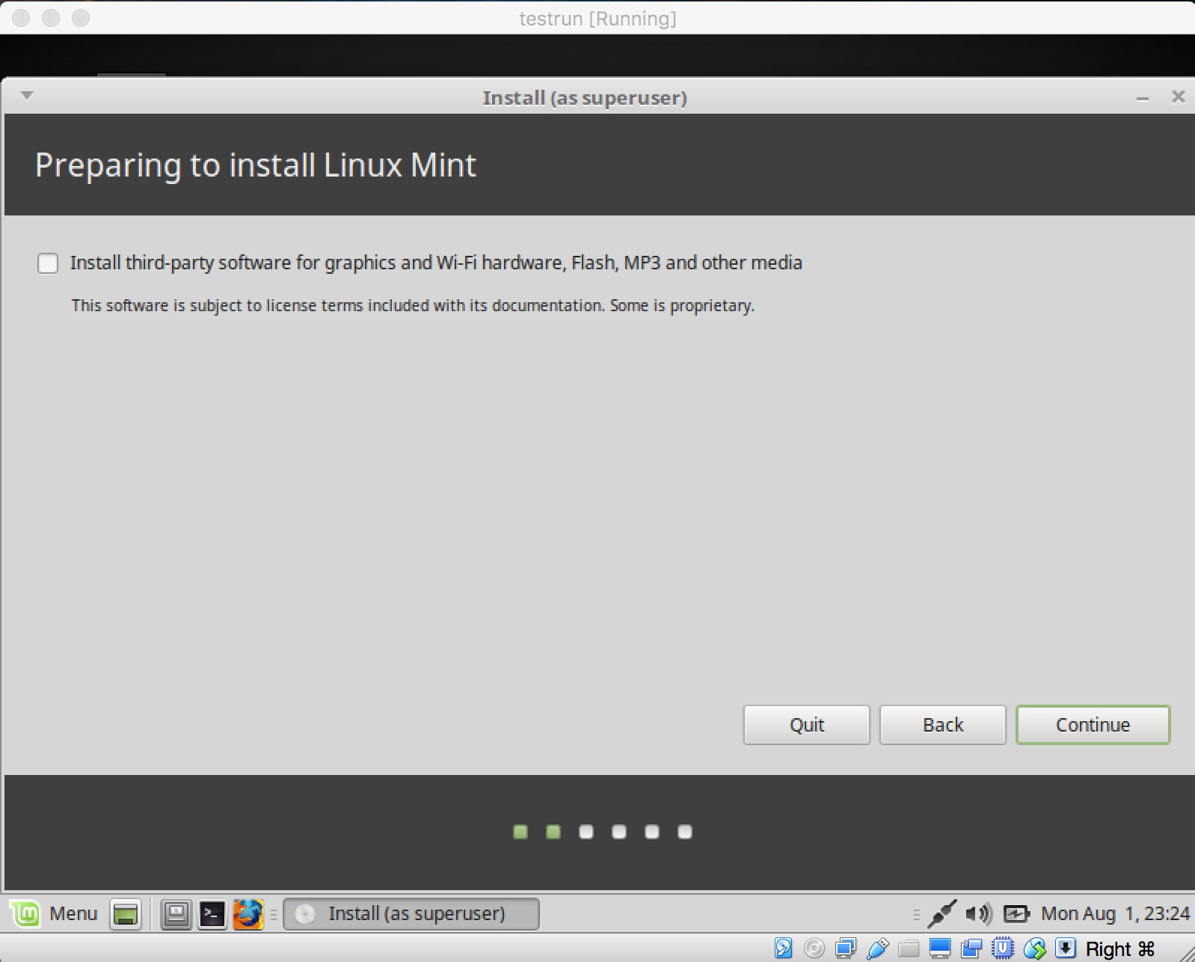
Task: Open the file manager launcher in the panel
Action: coord(176,914)
